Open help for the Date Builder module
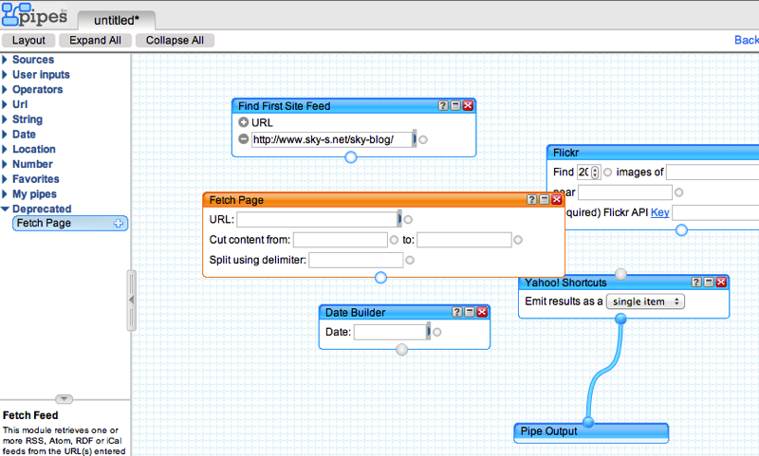The image size is (759, 456). [457, 312]
